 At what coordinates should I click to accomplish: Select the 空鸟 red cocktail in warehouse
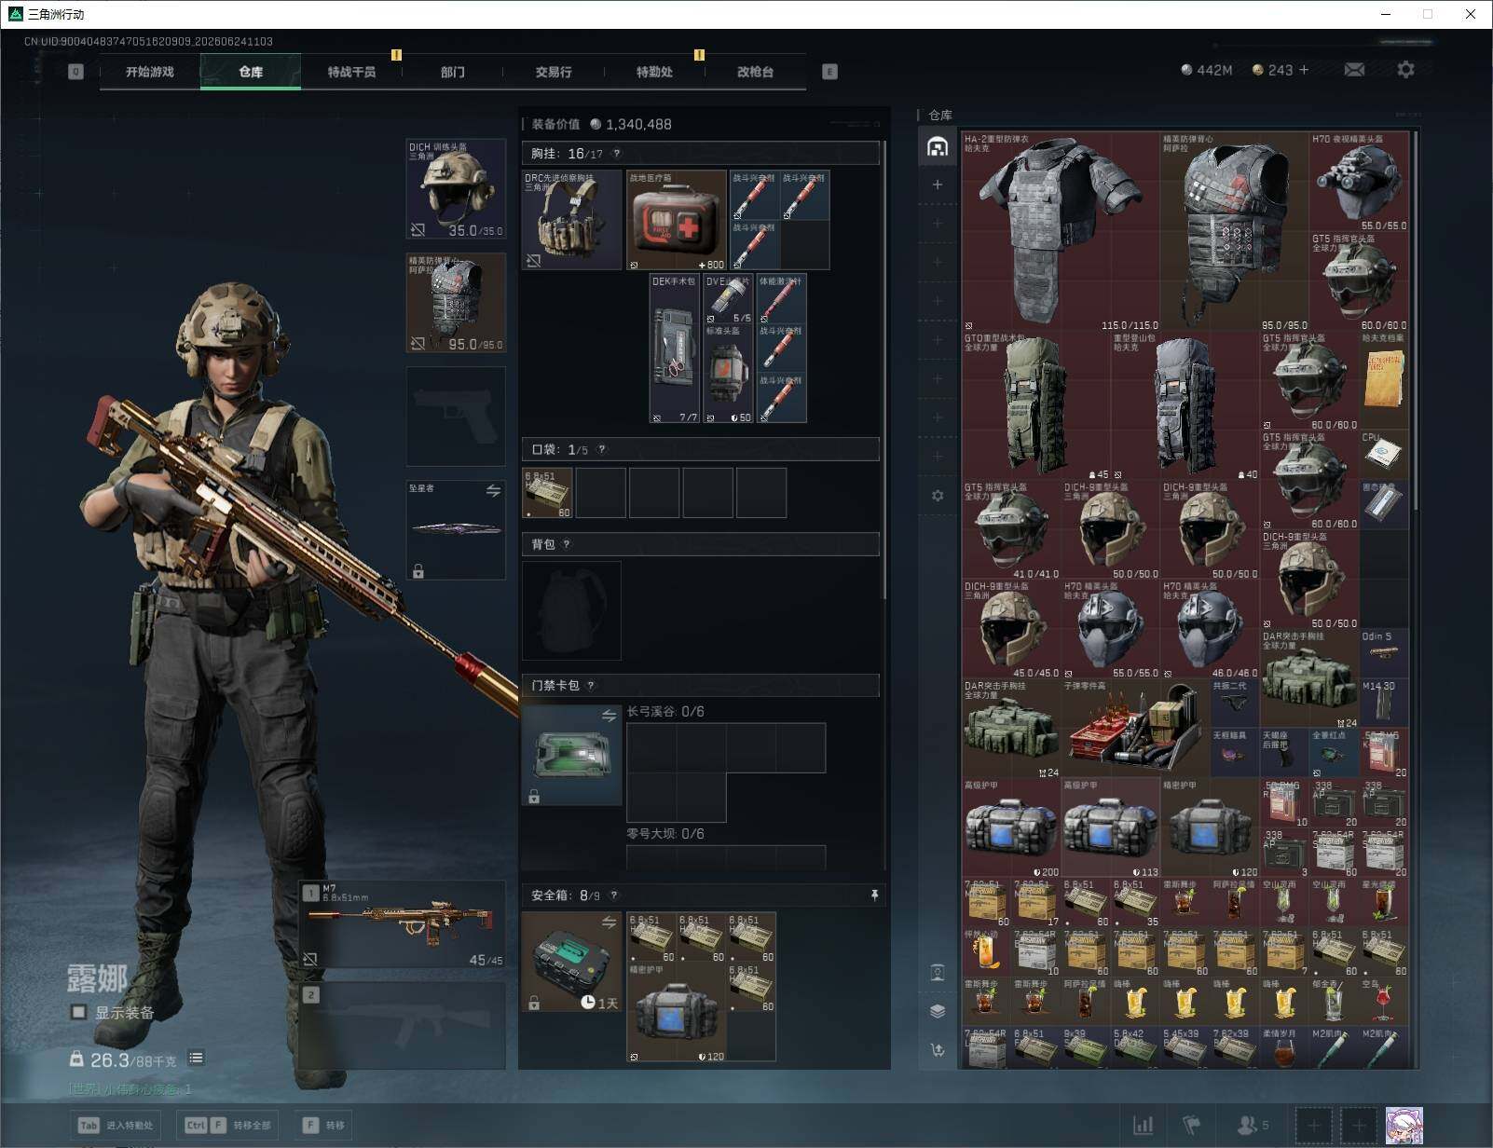pyautogui.click(x=1384, y=1002)
